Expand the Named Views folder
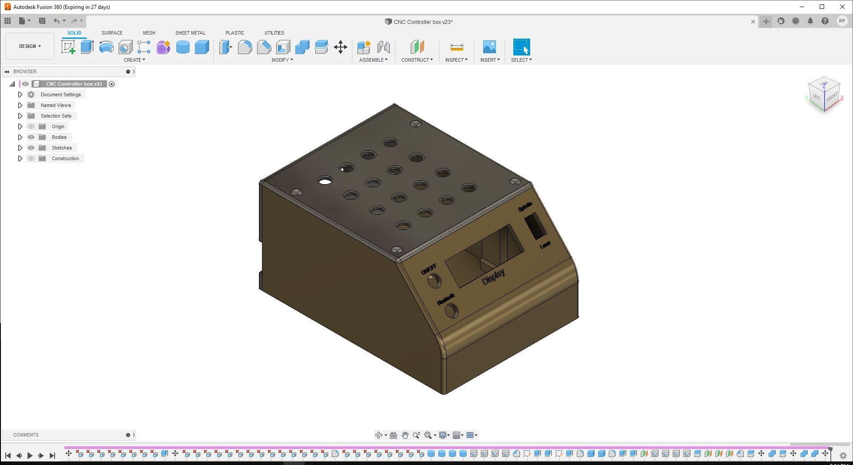 pos(20,105)
